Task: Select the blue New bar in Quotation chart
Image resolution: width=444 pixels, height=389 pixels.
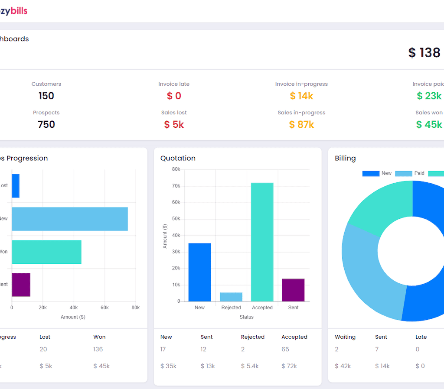Action: click(199, 272)
